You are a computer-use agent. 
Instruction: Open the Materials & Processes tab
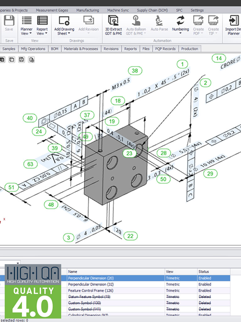[x=81, y=49]
